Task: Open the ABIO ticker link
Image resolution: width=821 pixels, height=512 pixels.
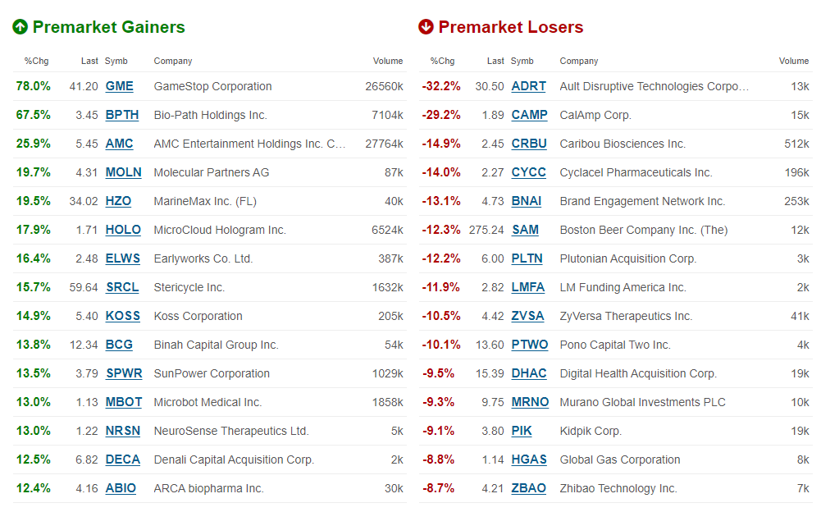Action: 121,488
